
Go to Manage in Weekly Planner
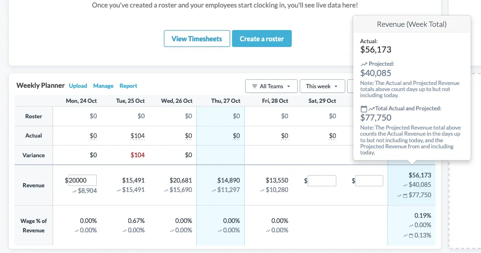103,86
